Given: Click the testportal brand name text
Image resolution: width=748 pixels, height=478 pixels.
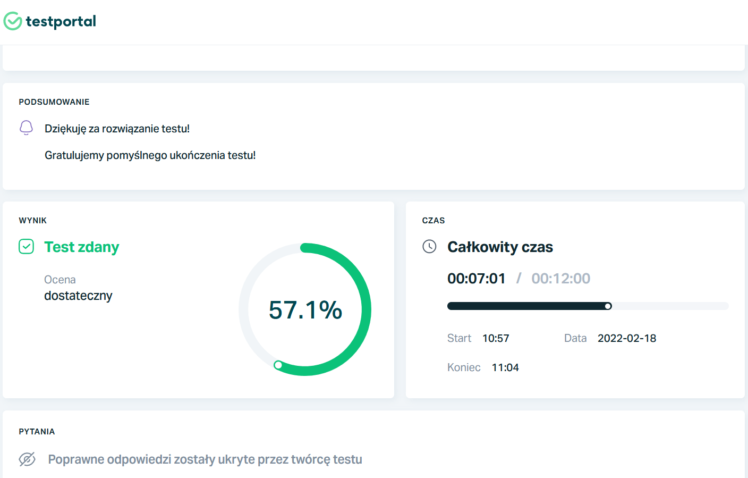Looking at the screenshot, I should [61, 21].
